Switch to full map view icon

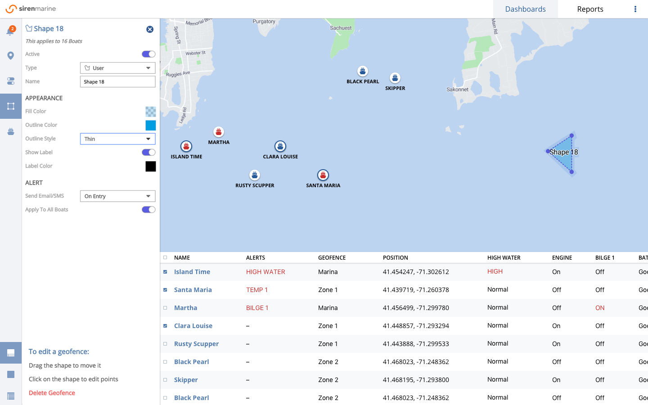pos(11,374)
